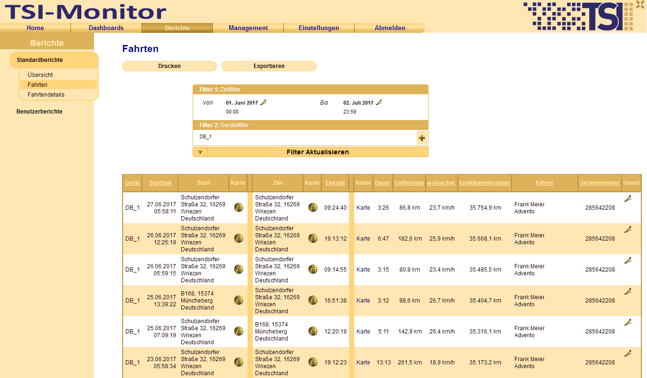
Task: Sort table by Endkilometerstand column
Action: (485, 183)
